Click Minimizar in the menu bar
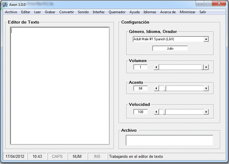 coord(187,12)
